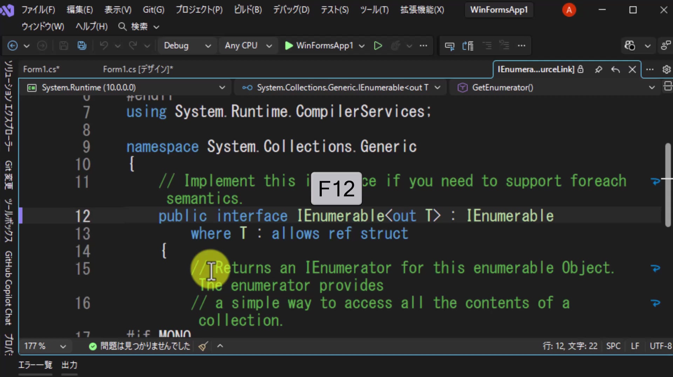The height and width of the screenshot is (377, 673).
Task: Open the editor settings gear icon
Action: [x=666, y=69]
